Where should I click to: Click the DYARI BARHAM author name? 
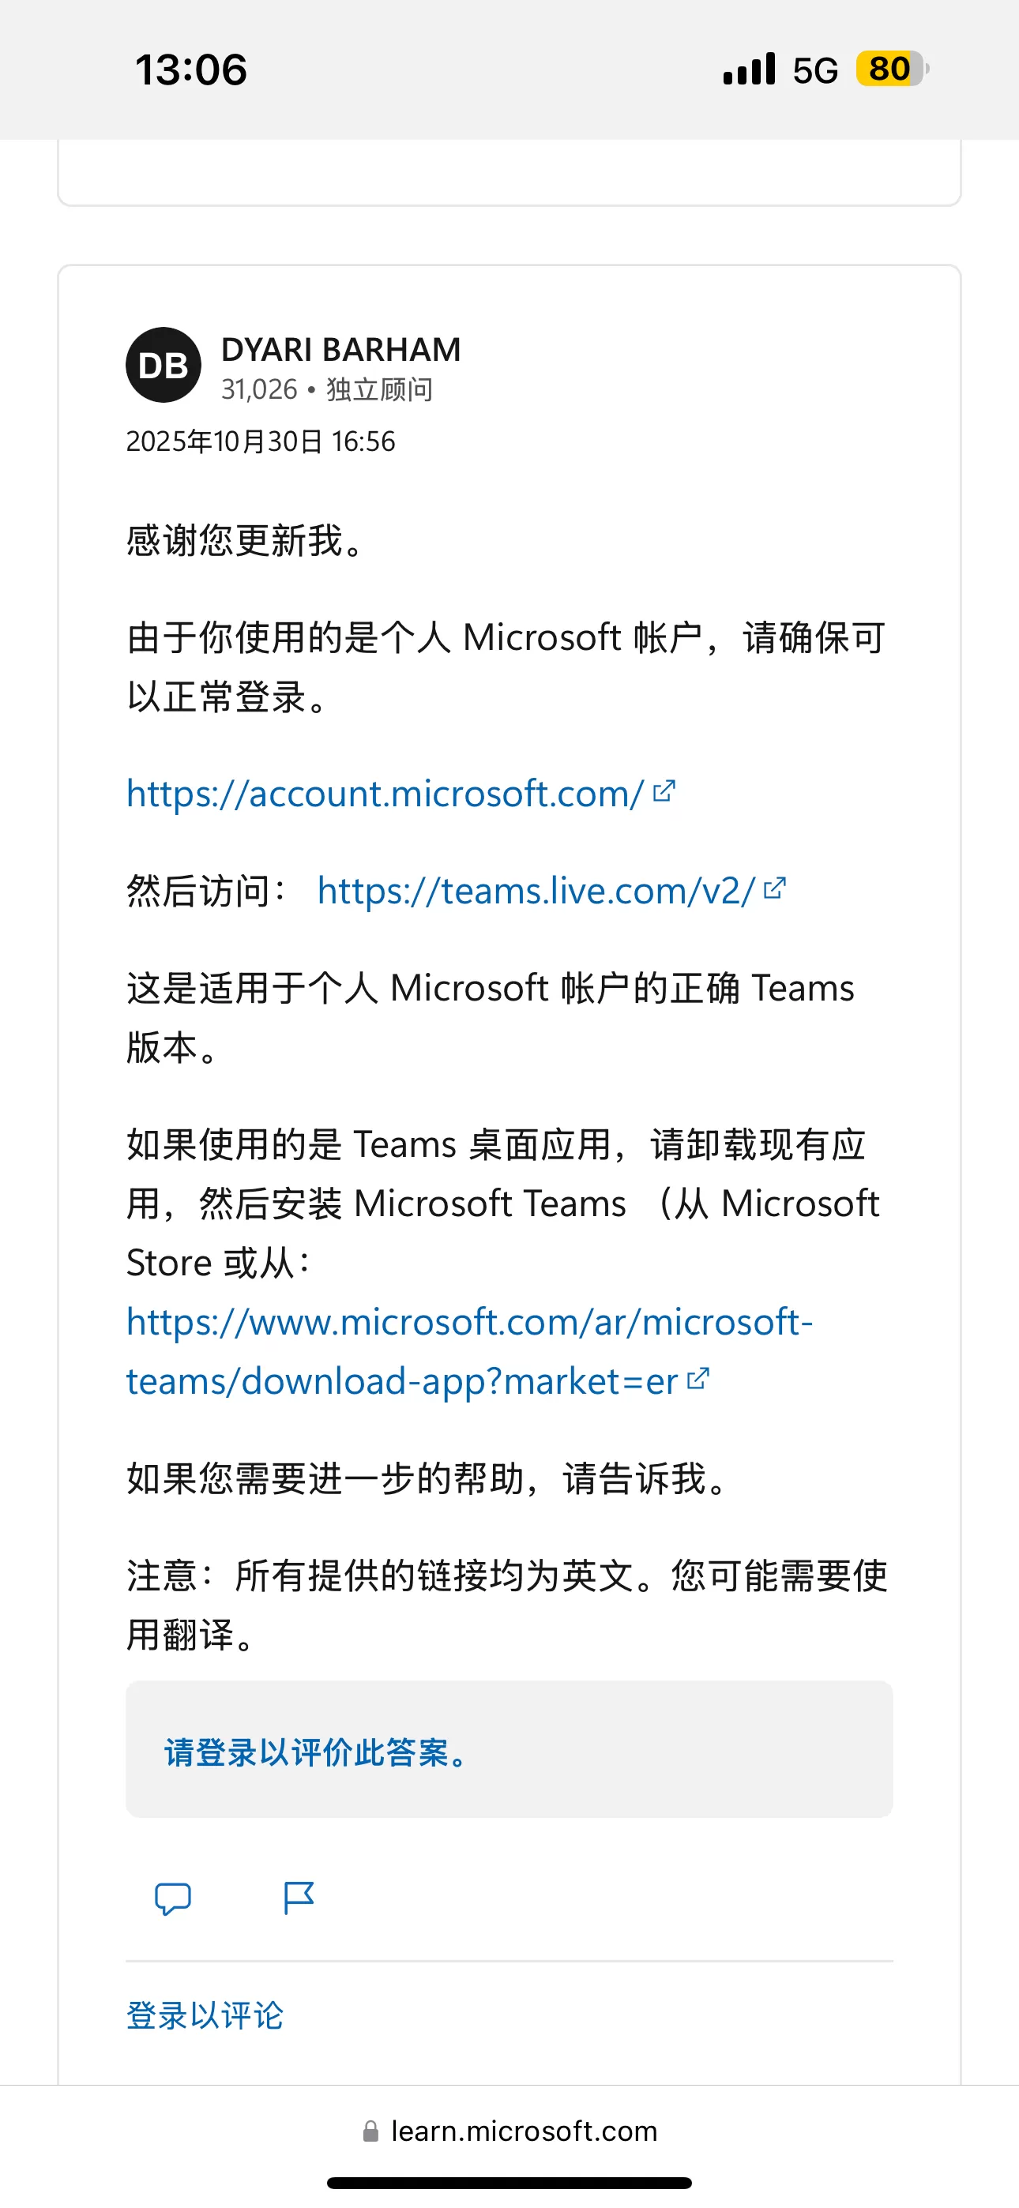click(340, 349)
